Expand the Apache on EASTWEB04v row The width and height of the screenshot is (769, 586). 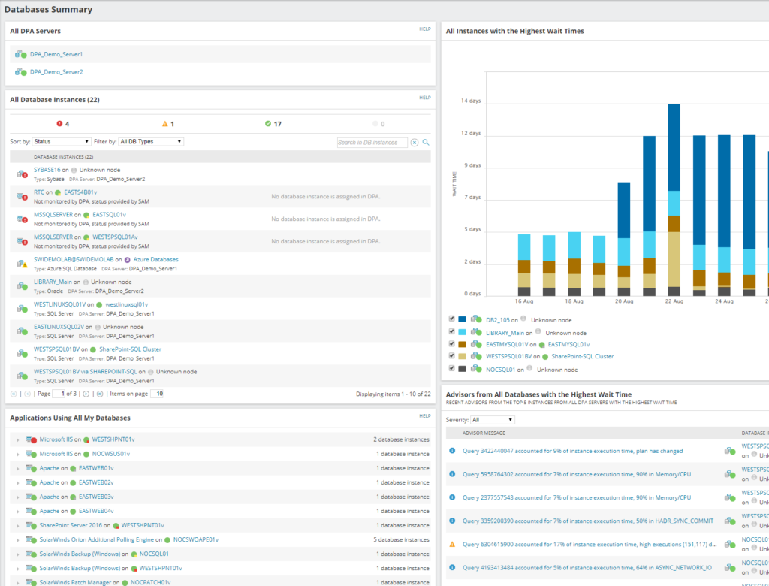pyautogui.click(x=18, y=512)
